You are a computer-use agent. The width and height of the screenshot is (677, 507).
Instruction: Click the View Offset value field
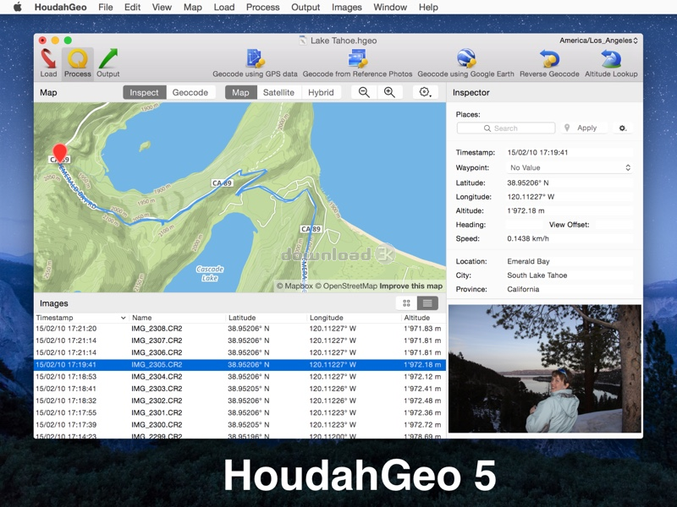pyautogui.click(x=614, y=225)
